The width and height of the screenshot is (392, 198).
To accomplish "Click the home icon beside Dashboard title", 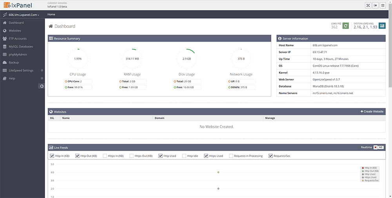I will pos(51,26).
